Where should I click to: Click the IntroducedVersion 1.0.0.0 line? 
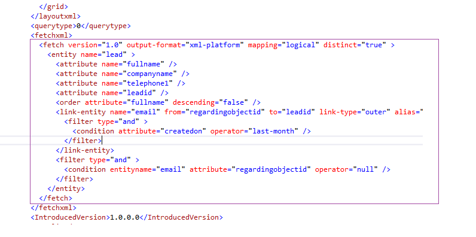click(x=127, y=217)
